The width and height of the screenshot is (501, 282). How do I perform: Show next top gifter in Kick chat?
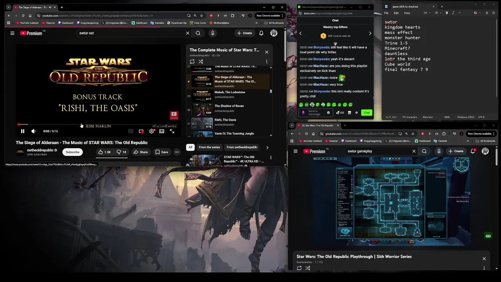[x=370, y=33]
